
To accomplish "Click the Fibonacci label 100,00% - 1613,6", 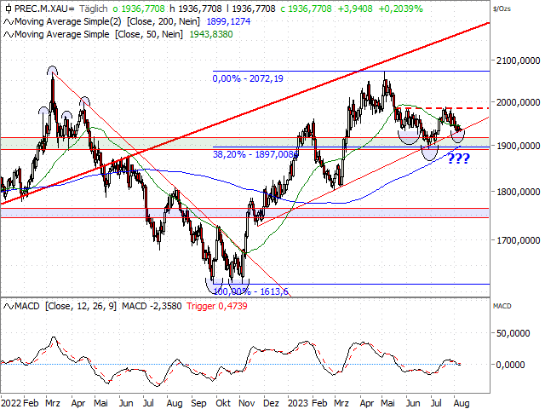I will [250, 291].
